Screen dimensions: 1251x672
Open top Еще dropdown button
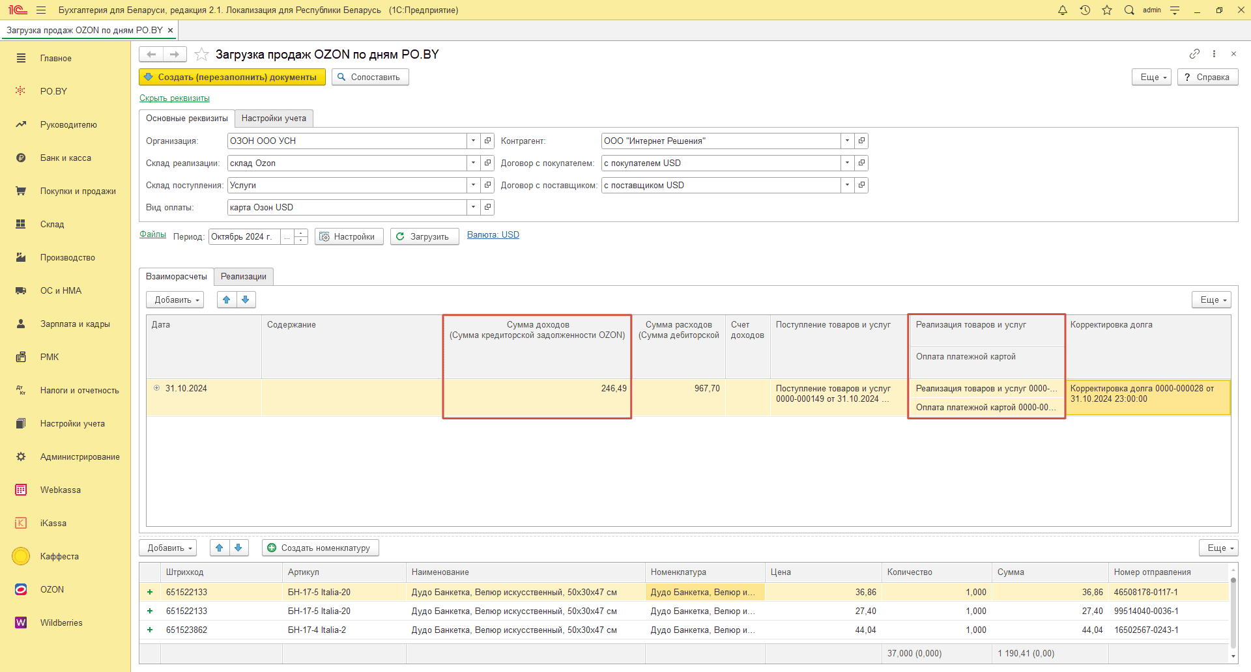pos(1152,77)
